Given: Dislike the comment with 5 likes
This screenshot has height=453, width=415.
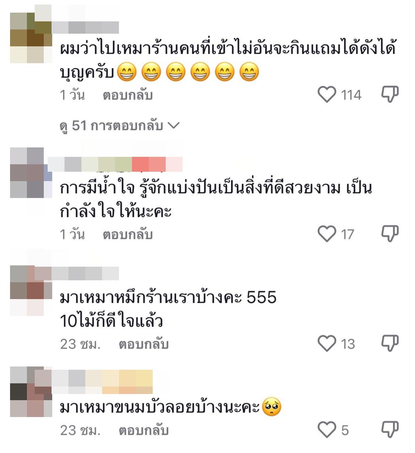Looking at the screenshot, I should tap(390, 430).
